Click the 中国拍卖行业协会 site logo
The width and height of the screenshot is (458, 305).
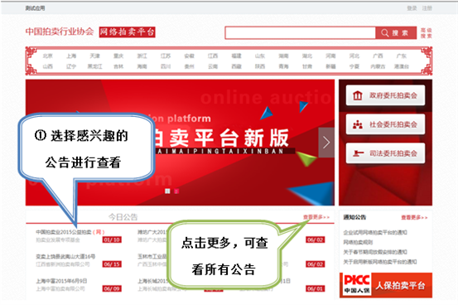60,31
